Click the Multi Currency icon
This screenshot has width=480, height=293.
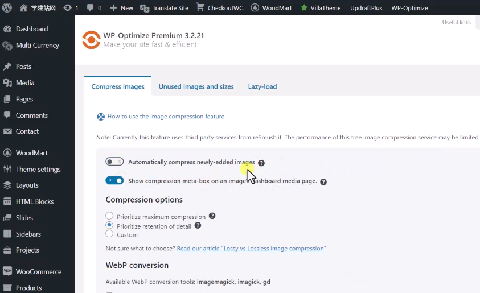coord(7,46)
